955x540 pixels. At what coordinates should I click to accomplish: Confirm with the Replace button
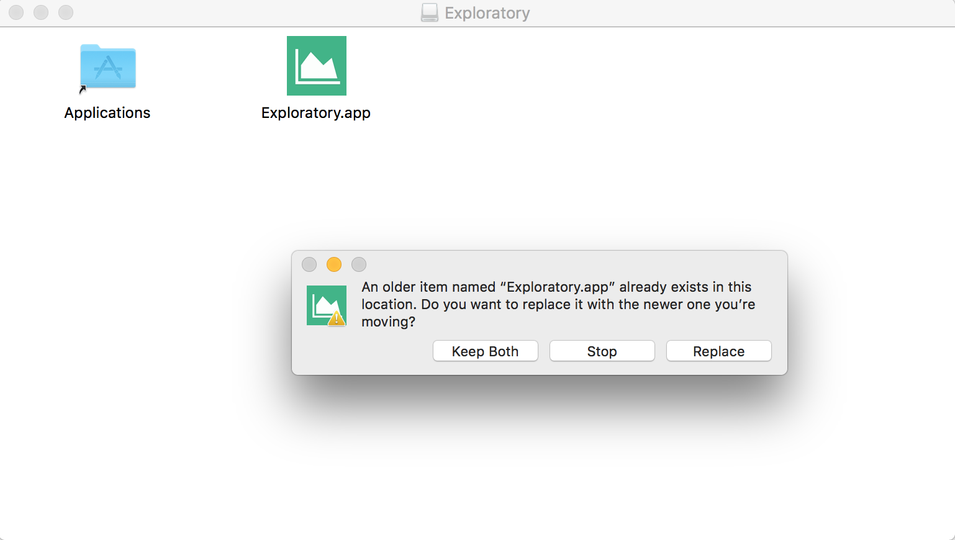pos(719,351)
